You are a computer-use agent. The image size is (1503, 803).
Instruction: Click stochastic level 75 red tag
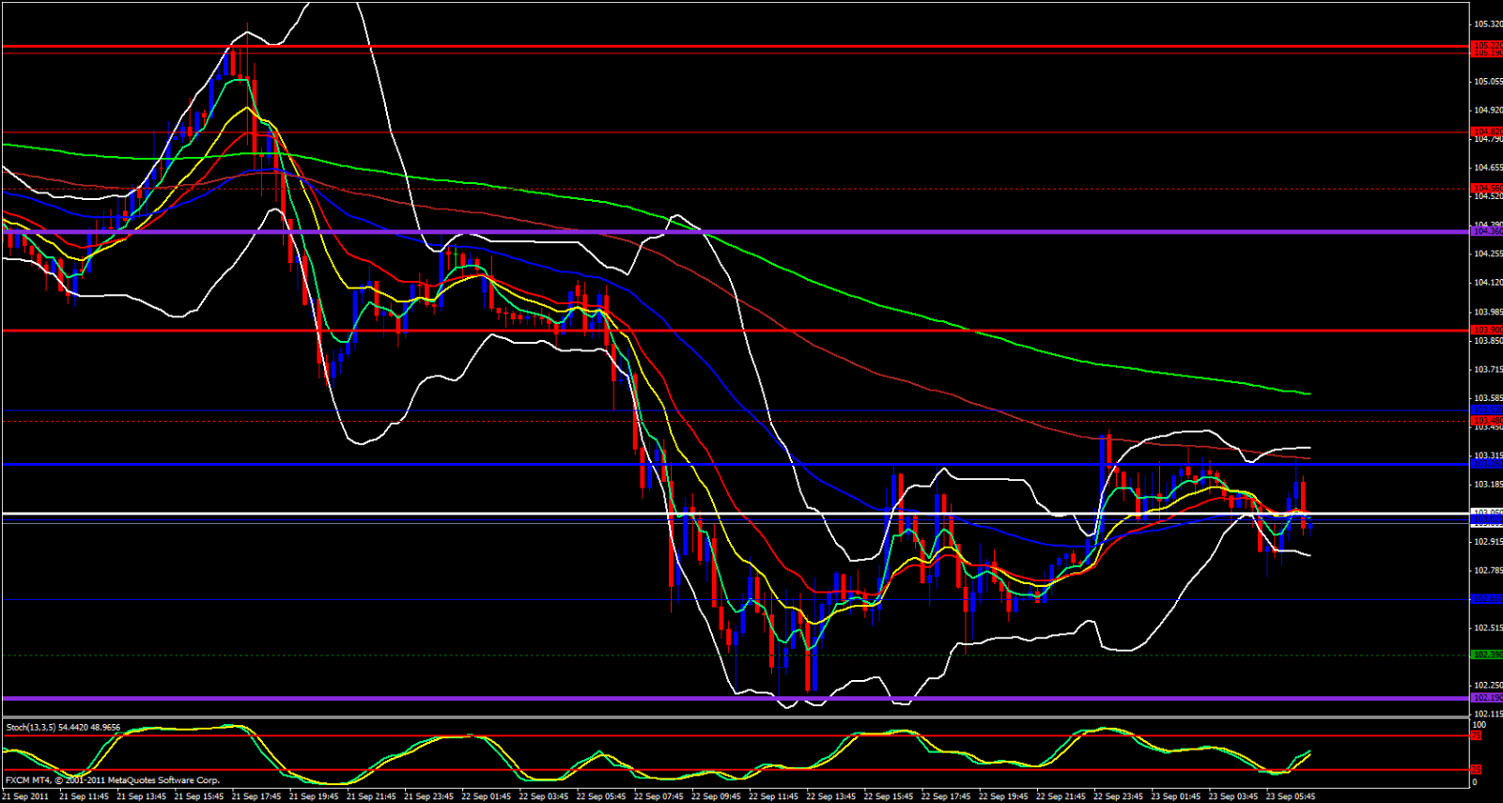(1476, 736)
